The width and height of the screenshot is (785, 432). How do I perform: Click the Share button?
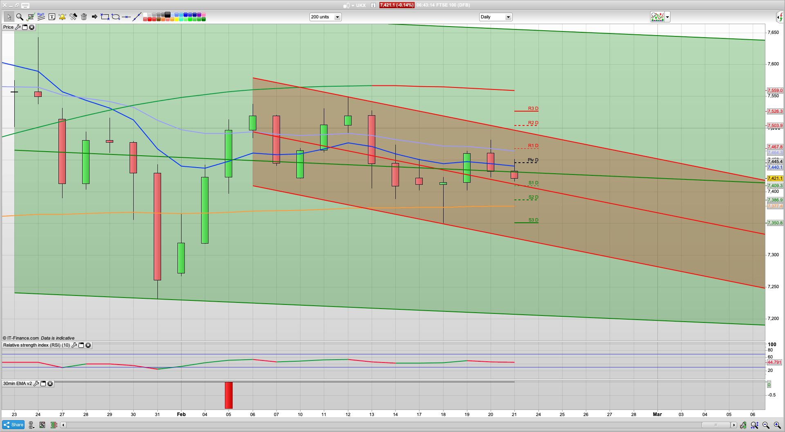[13, 425]
